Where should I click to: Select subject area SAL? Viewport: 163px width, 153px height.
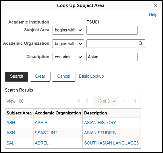coord(10,143)
